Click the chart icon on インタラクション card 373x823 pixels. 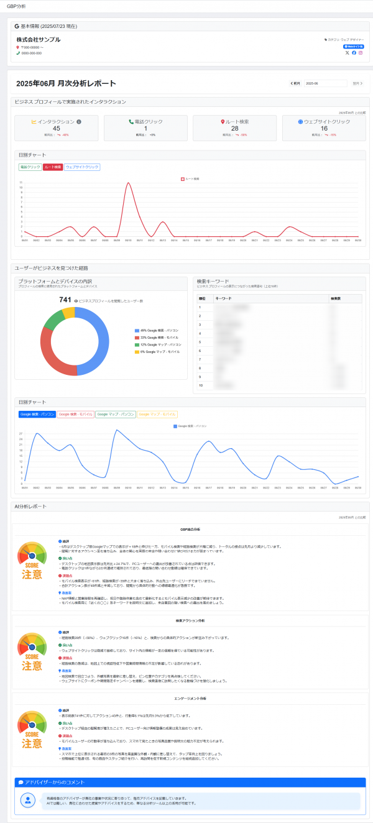tap(34, 122)
